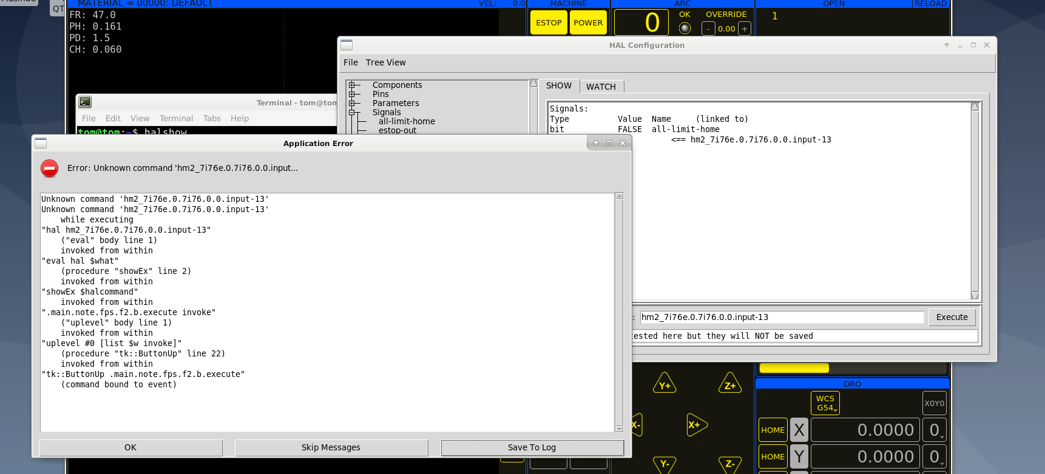This screenshot has width=1045, height=474.
Task: Expand the Components tree node
Action: 351,85
